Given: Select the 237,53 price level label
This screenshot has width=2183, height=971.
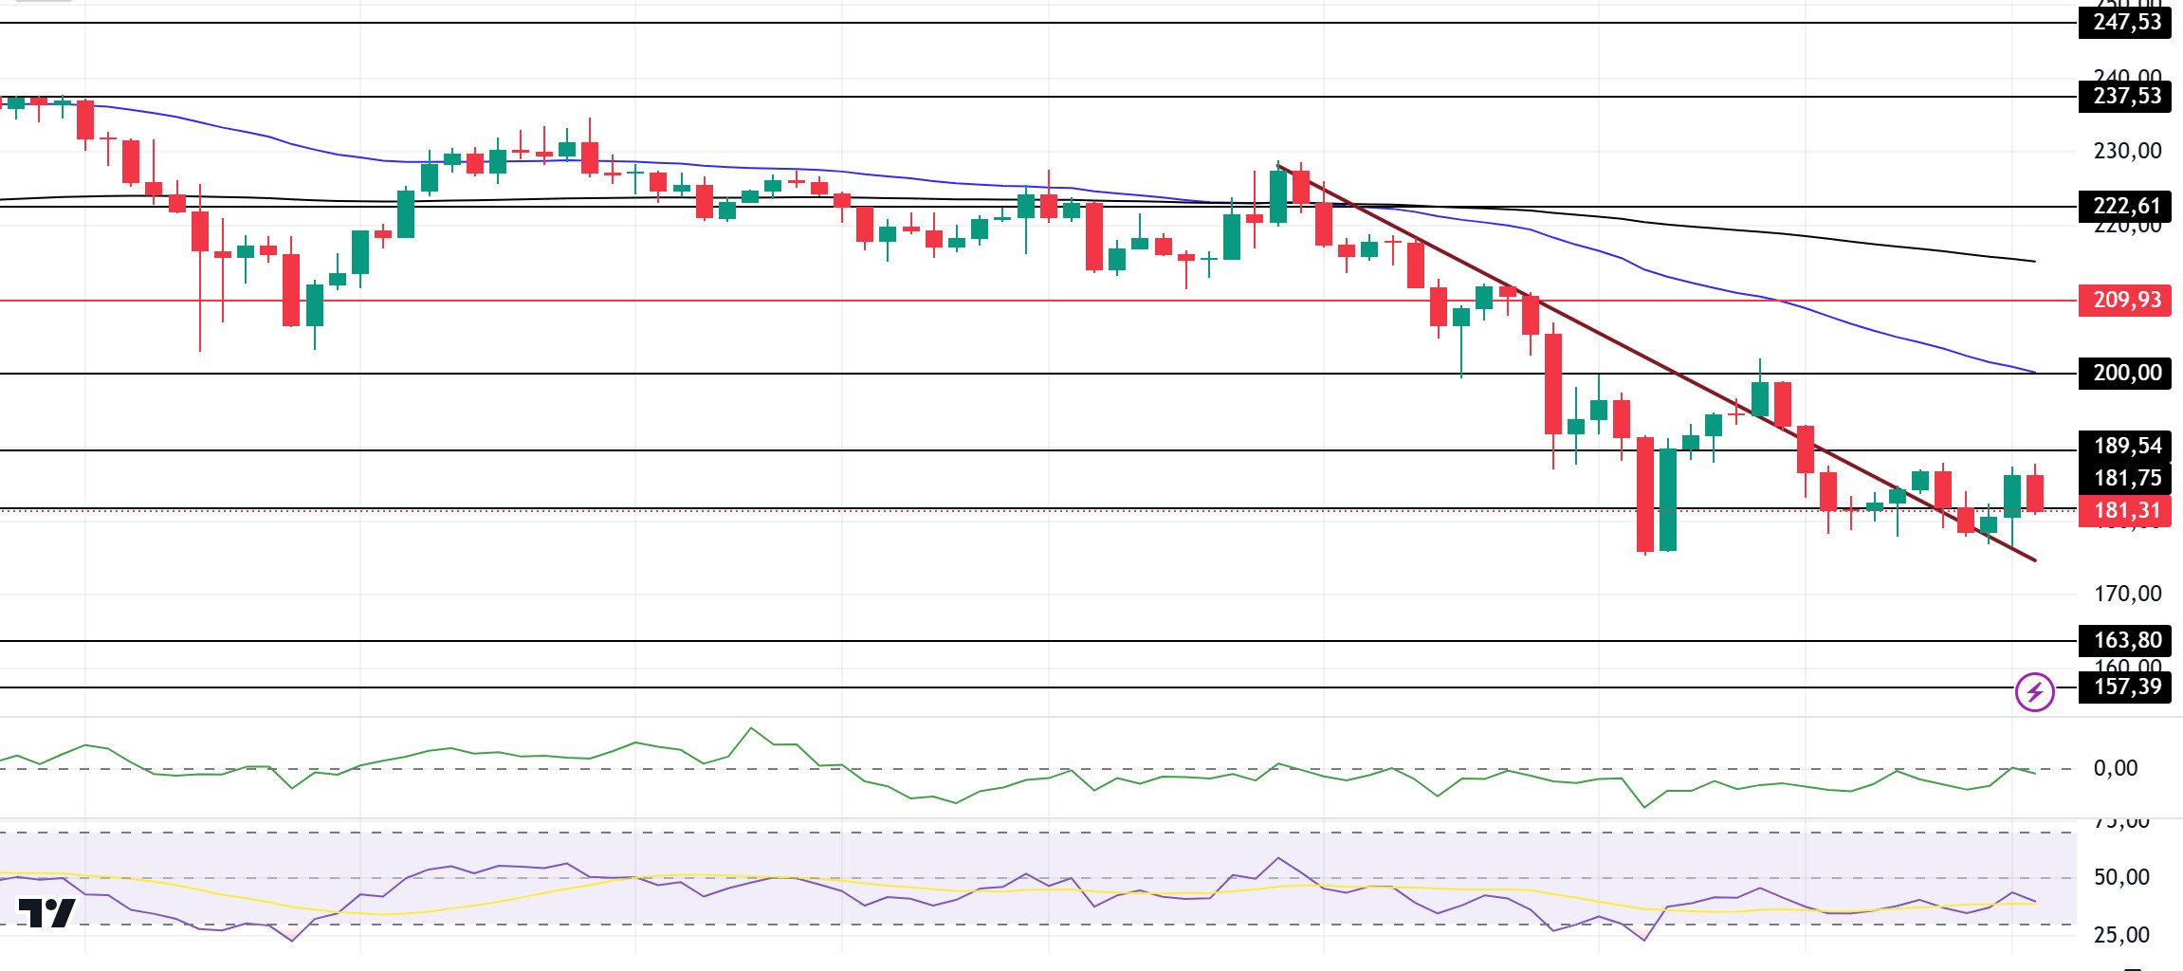Looking at the screenshot, I should pyautogui.click(x=2124, y=96).
